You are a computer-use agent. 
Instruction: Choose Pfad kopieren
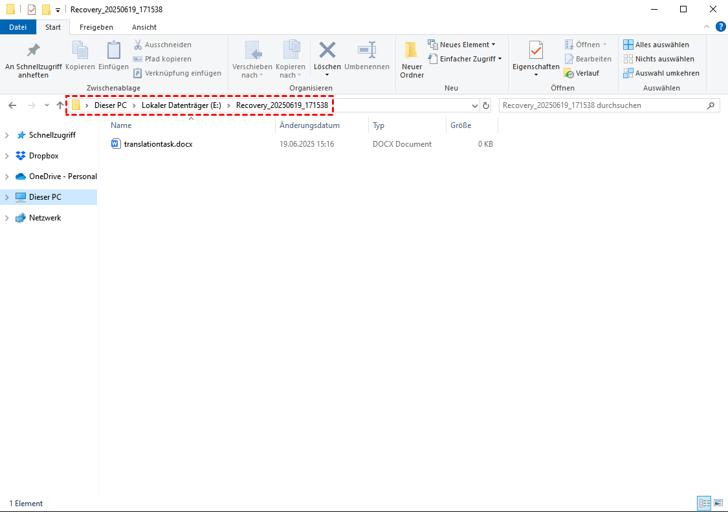162,59
